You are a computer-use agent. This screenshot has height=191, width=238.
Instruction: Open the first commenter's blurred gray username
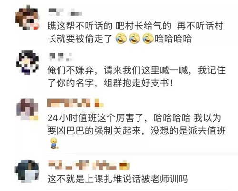(65, 12)
